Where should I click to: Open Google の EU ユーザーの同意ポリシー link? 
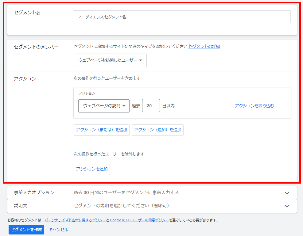point(139,220)
